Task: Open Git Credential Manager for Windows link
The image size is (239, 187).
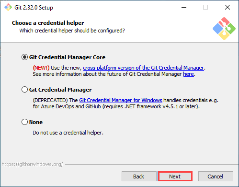Action: [x=121, y=100]
